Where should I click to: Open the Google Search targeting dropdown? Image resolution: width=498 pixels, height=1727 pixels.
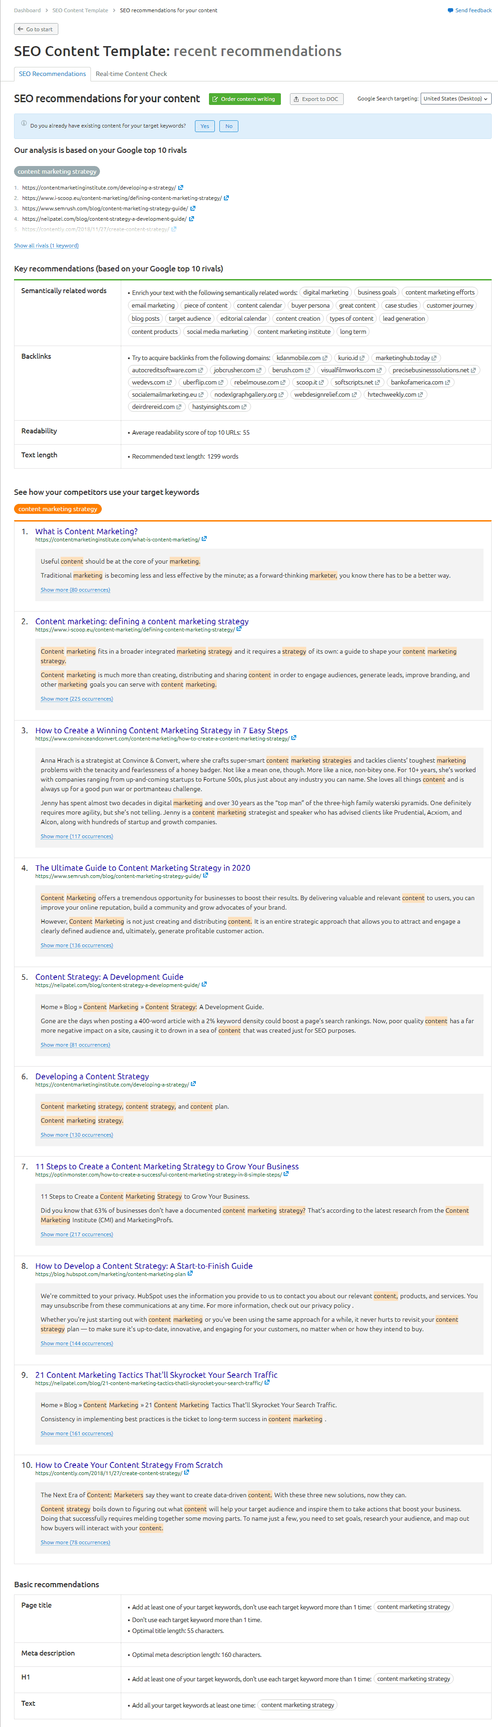(456, 99)
